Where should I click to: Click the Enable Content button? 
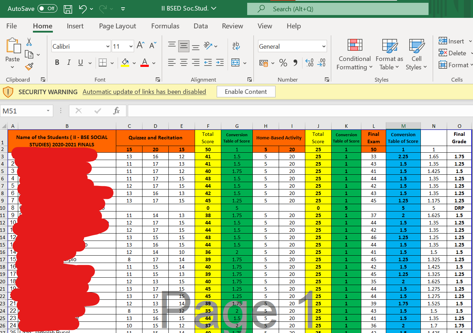click(x=246, y=92)
